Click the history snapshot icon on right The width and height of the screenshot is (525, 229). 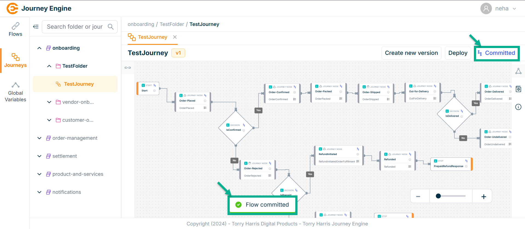(x=518, y=89)
